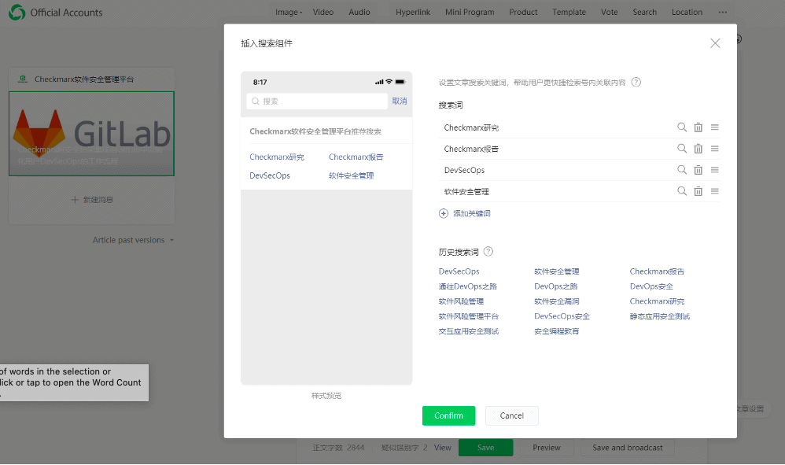Remove the Checkmarx报告 keyword via its trash icon
The height and width of the screenshot is (465, 785).
click(x=698, y=149)
